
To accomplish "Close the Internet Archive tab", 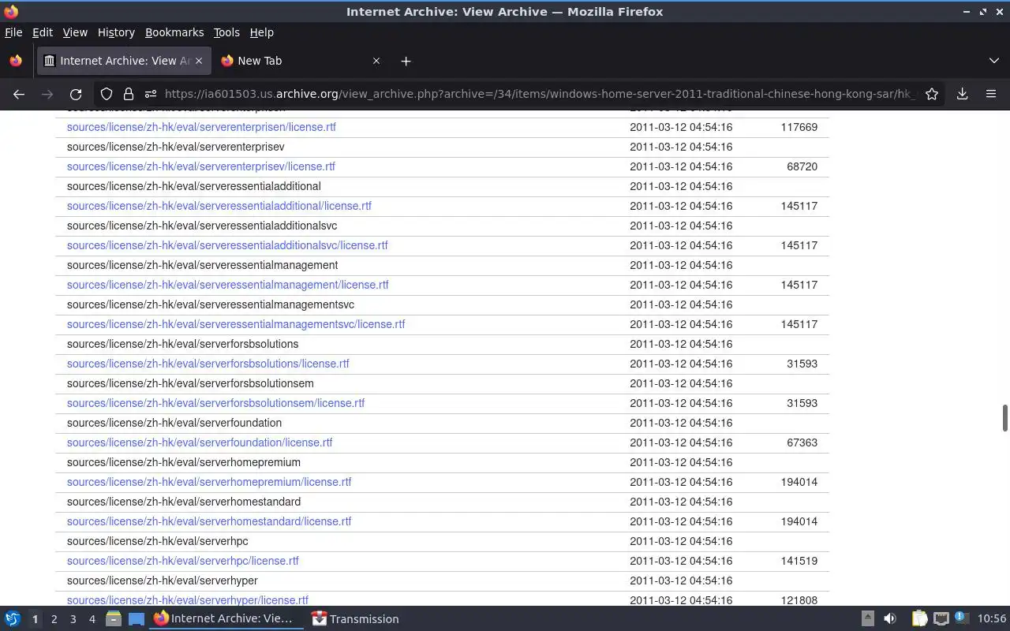I will pos(199,61).
